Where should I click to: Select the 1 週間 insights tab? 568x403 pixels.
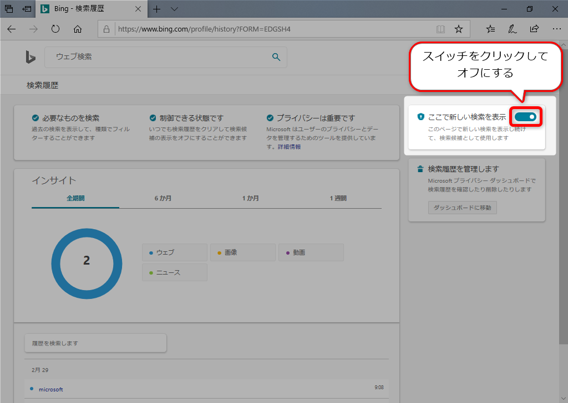pyautogui.click(x=338, y=198)
